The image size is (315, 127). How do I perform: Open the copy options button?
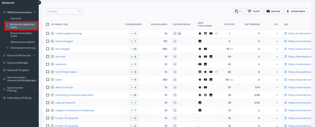(x=238, y=11)
